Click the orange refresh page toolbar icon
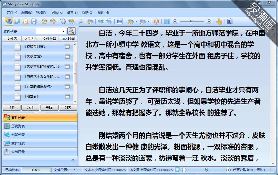Viewport: 278px width, 175px height. click(72, 21)
